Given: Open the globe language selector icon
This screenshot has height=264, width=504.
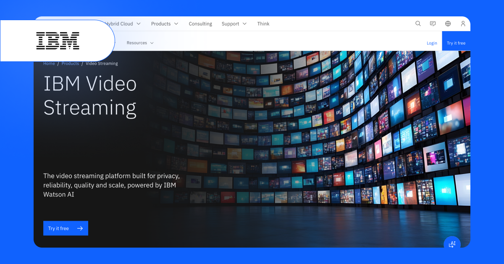Looking at the screenshot, I should pyautogui.click(x=448, y=24).
